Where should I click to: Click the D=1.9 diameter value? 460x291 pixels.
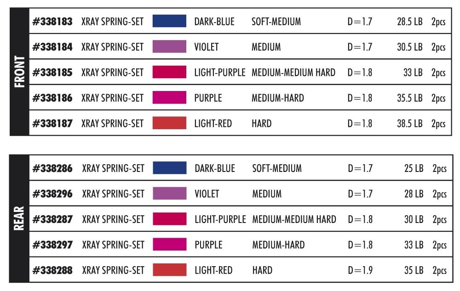[360, 270]
